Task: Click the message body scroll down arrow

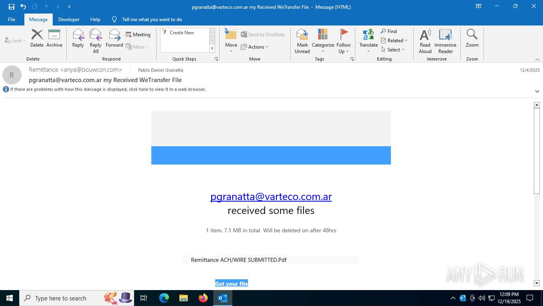Action: [x=537, y=283]
